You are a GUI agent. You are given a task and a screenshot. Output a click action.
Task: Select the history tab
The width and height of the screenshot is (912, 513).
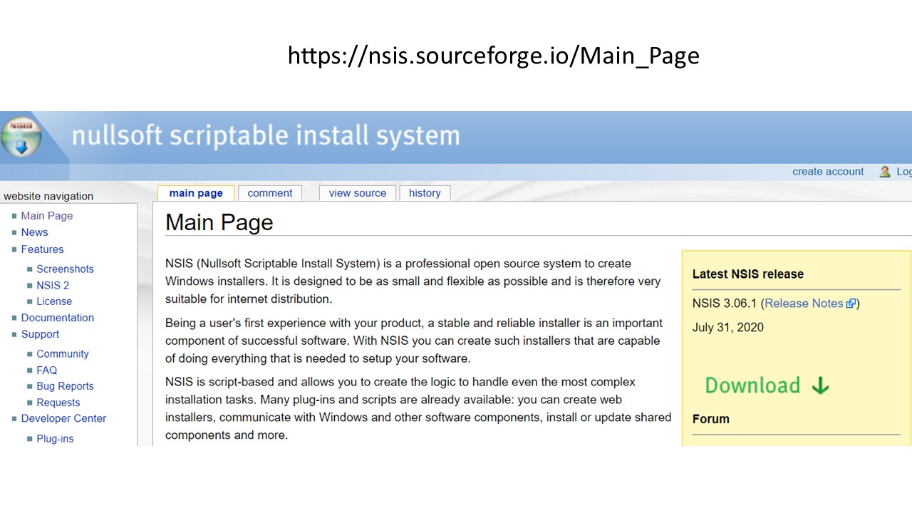click(425, 193)
